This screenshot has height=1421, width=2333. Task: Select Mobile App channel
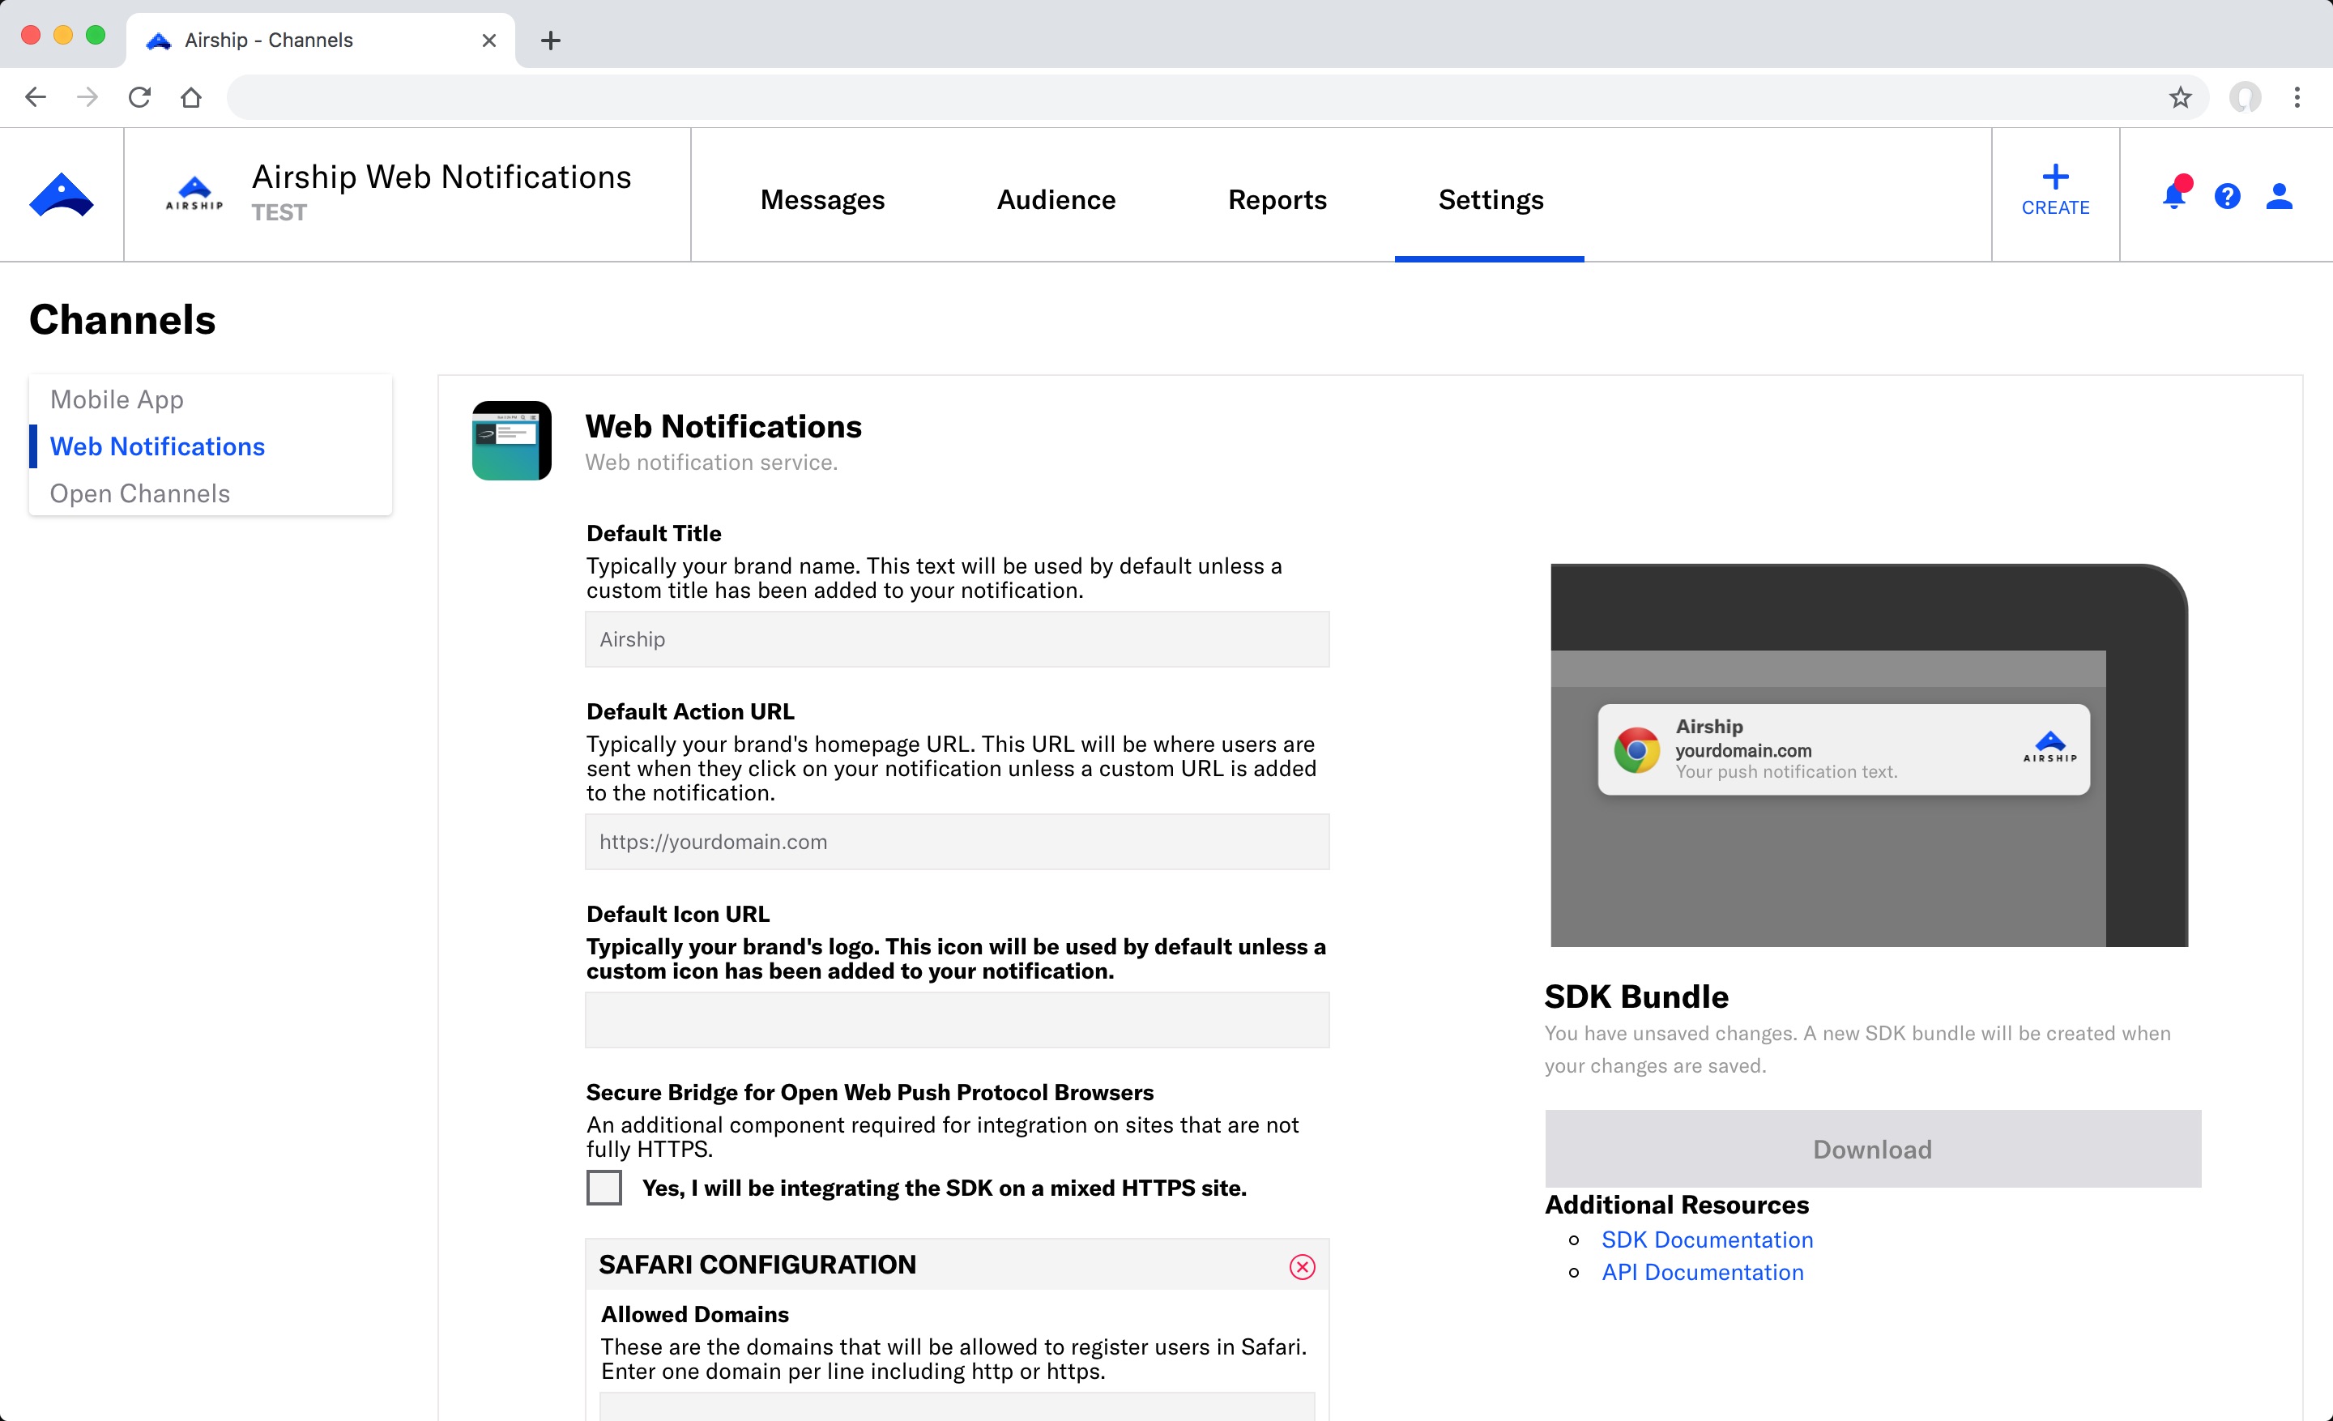click(x=117, y=399)
